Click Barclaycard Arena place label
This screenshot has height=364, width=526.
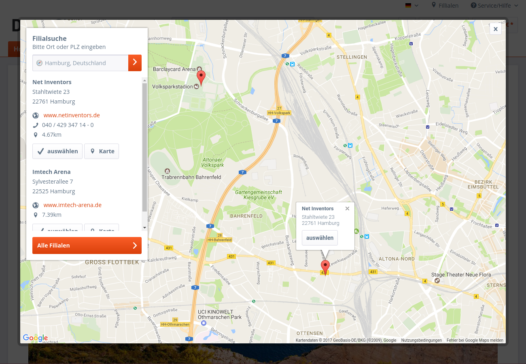click(x=174, y=69)
